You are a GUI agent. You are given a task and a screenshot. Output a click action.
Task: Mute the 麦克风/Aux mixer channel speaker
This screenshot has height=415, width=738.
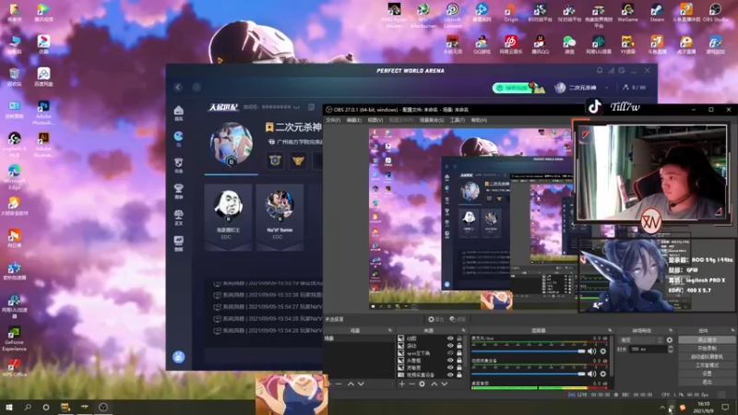click(x=591, y=351)
